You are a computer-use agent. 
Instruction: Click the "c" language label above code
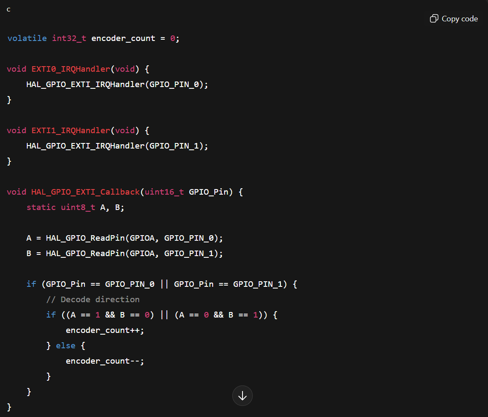[x=9, y=9]
